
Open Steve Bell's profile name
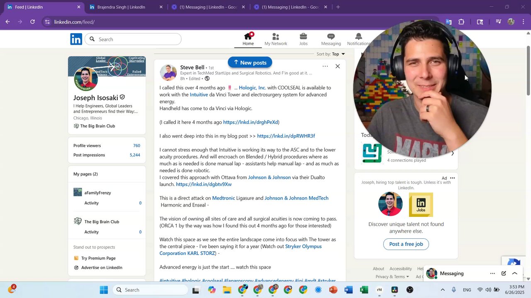[x=192, y=67]
